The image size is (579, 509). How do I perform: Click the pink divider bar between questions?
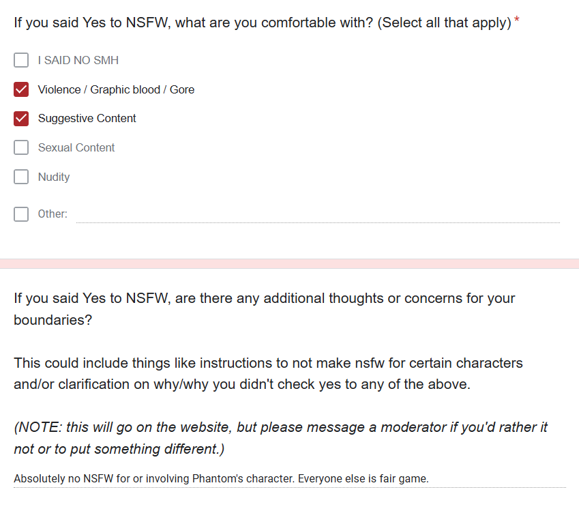tap(289, 263)
